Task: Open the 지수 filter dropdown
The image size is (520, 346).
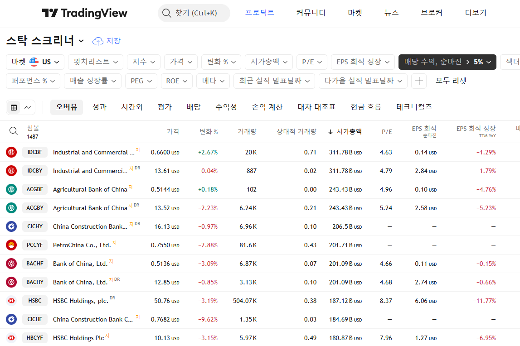Action: (144, 62)
